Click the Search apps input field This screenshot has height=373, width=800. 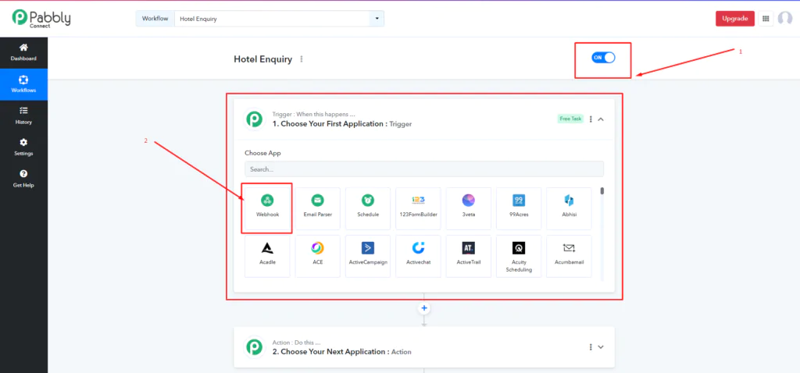coord(424,169)
